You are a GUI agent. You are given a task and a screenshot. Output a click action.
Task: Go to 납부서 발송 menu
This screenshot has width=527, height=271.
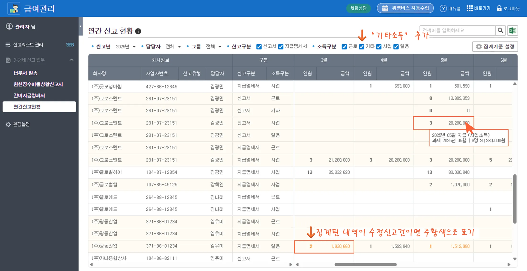pos(25,73)
